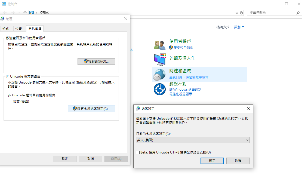Image resolution: width=302 pixels, height=175 pixels.
Task: Open the 使用者帳戶 heading link
Action: click(180, 41)
